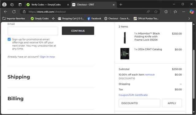
Task: Open the browser profile avatar
Action: [x=4, y=5]
